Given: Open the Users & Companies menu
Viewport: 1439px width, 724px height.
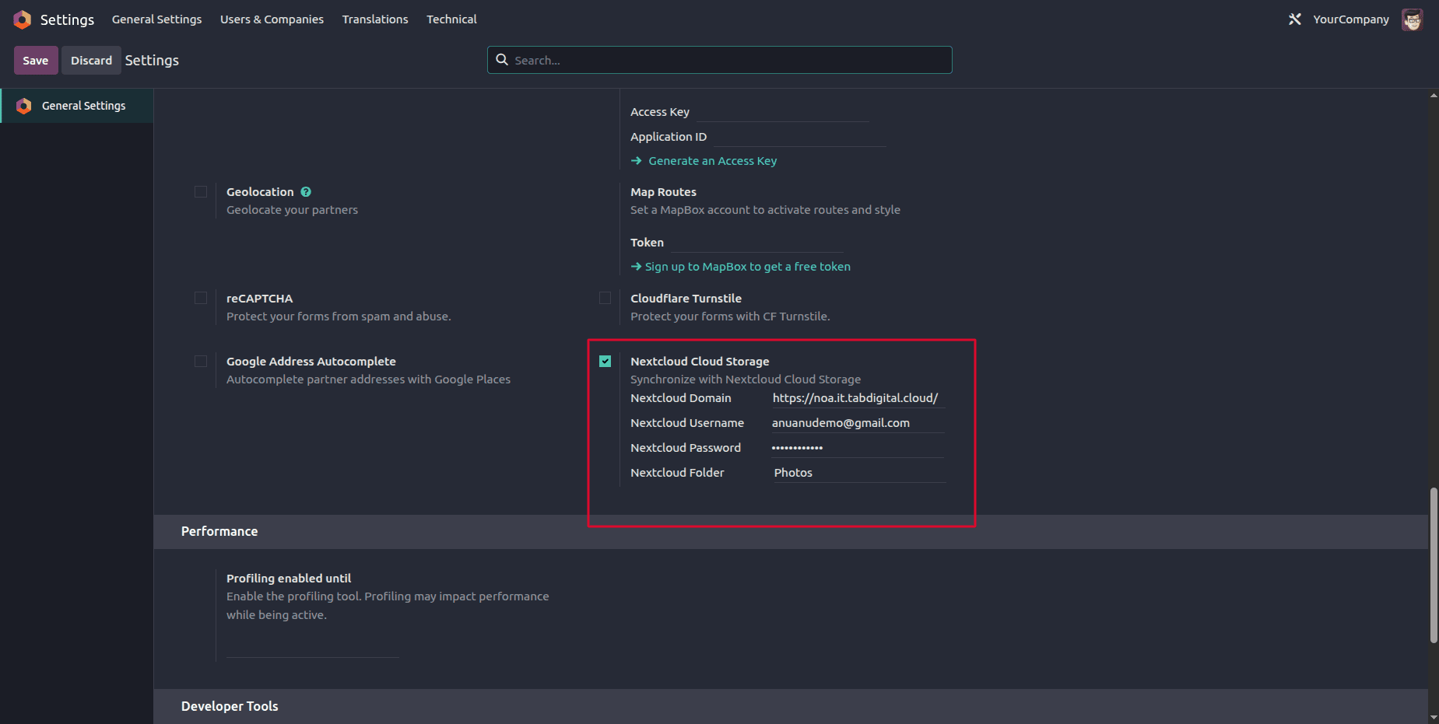Looking at the screenshot, I should [x=272, y=19].
